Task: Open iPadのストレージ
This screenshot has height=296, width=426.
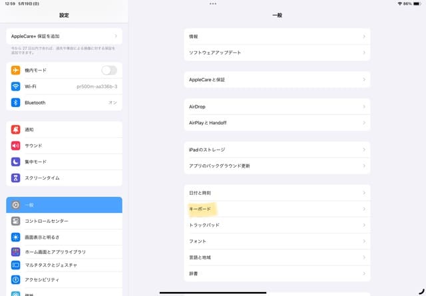Action: tap(277, 150)
